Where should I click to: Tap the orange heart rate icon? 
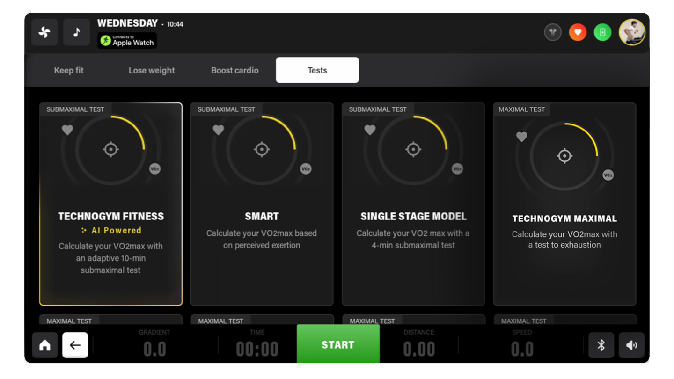pos(578,32)
